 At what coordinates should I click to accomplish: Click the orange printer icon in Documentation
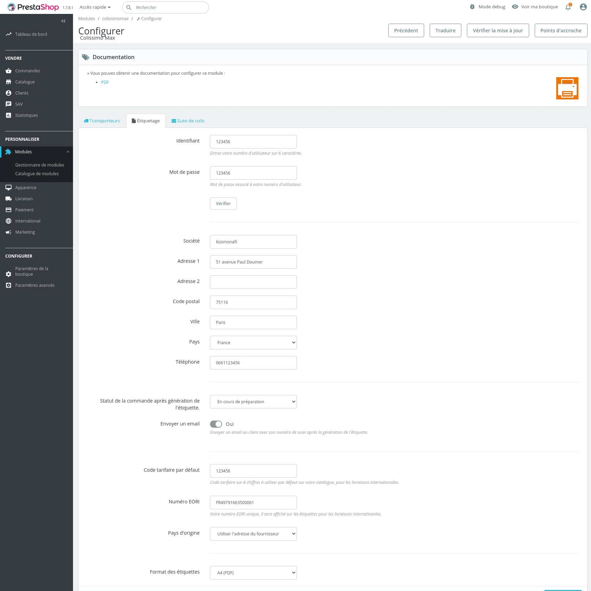tap(567, 88)
